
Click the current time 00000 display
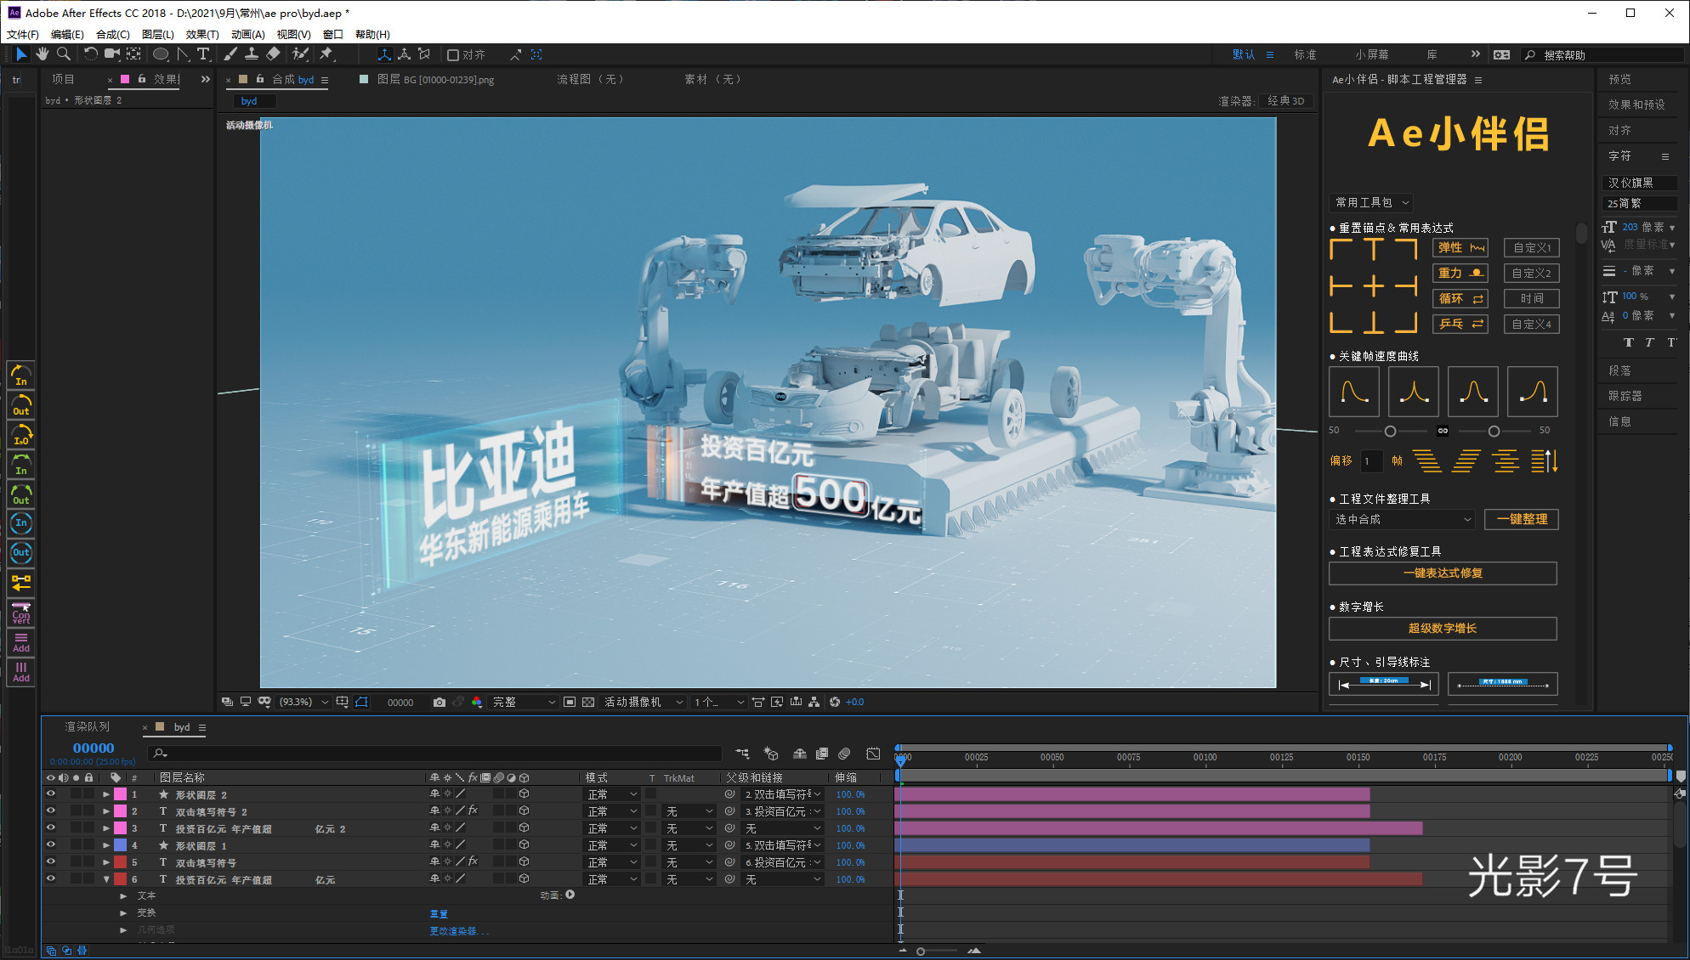point(94,748)
